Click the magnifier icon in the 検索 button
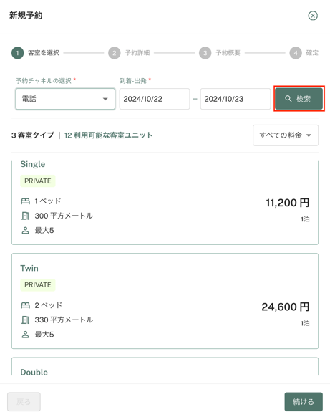This screenshot has width=330, height=417. pyautogui.click(x=288, y=99)
